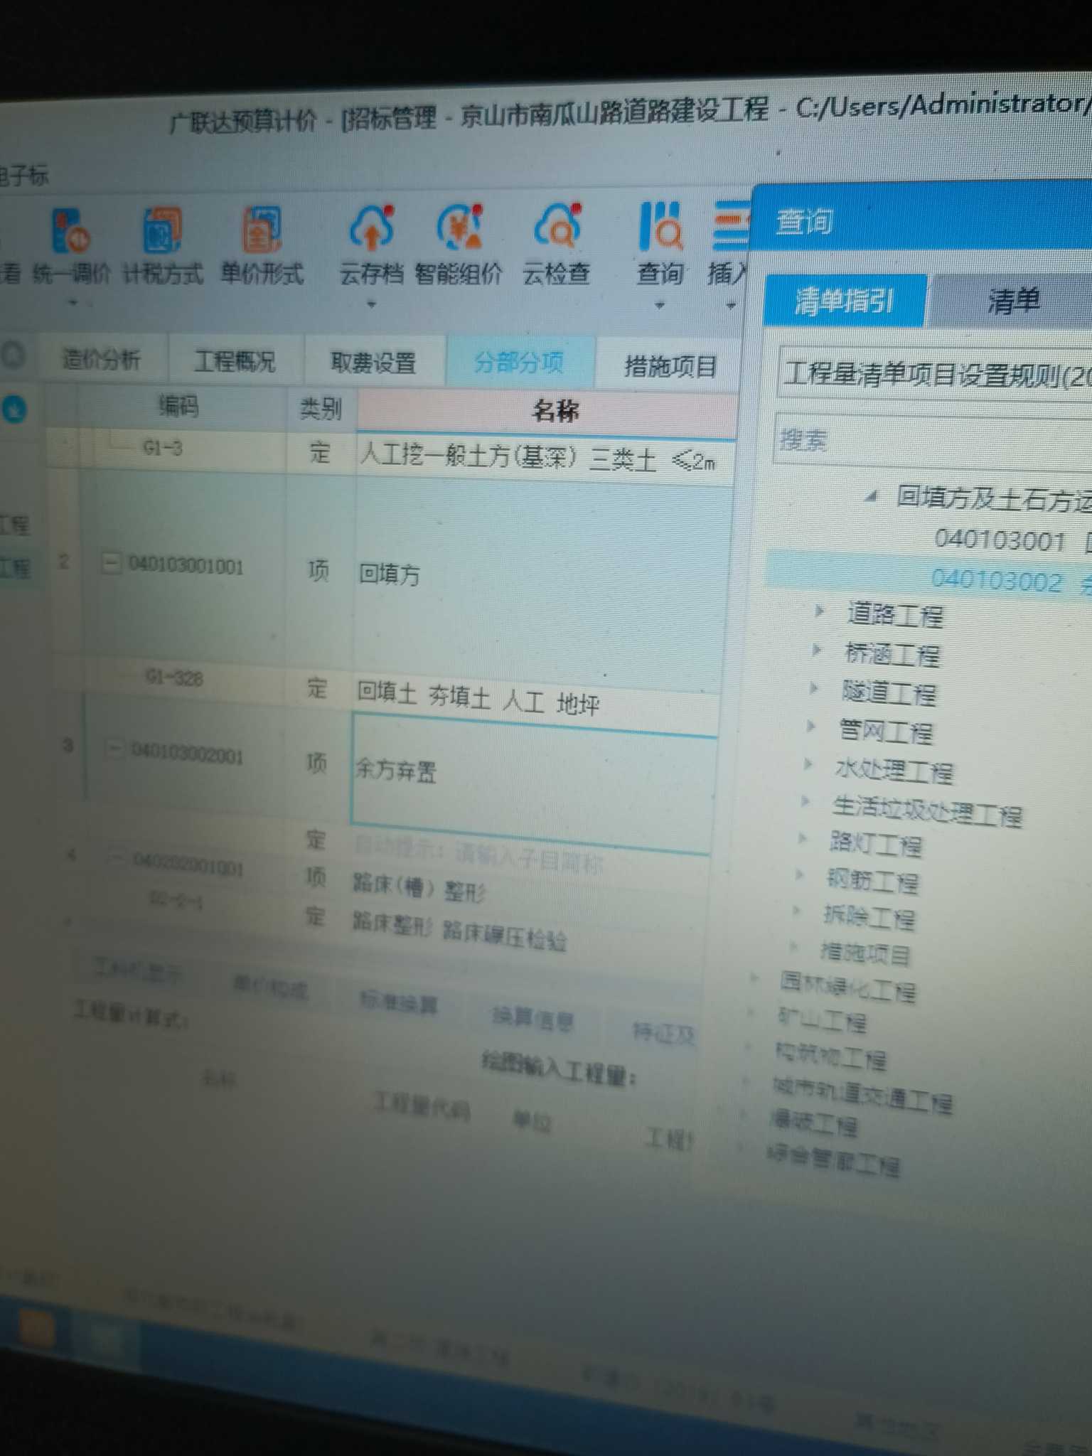The image size is (1092, 1456).
Task: Select the 生活垃圾处理工程 tree item
Action: pyautogui.click(x=926, y=810)
